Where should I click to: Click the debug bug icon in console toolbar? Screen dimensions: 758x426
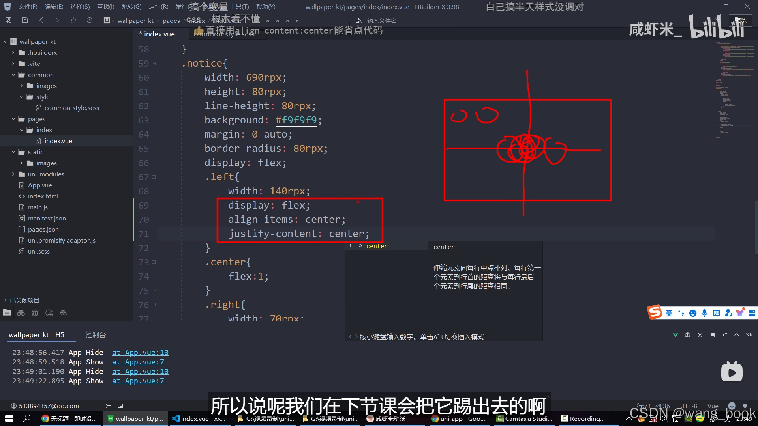[x=688, y=335]
